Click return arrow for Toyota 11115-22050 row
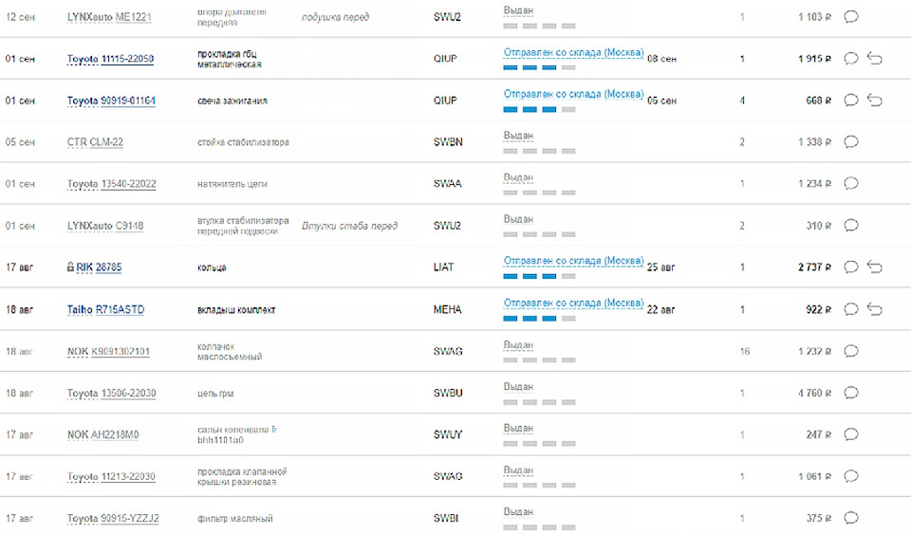 875,59
